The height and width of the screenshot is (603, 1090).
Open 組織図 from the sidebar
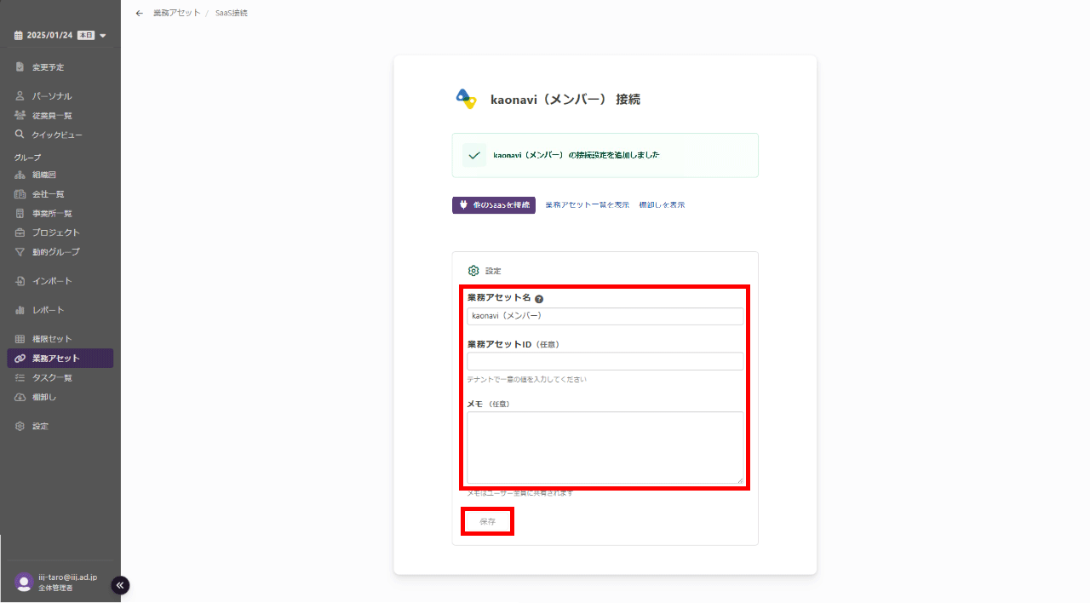[x=43, y=175]
